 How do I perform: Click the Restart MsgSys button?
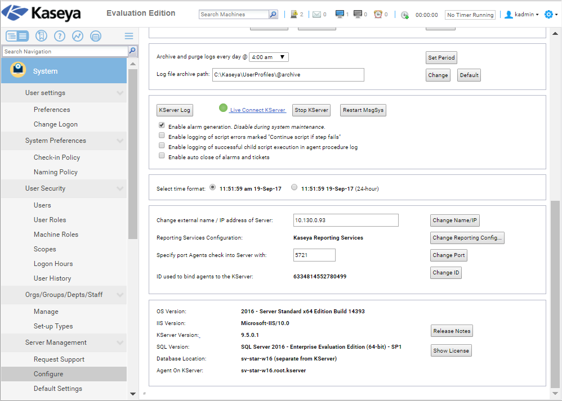coord(363,110)
